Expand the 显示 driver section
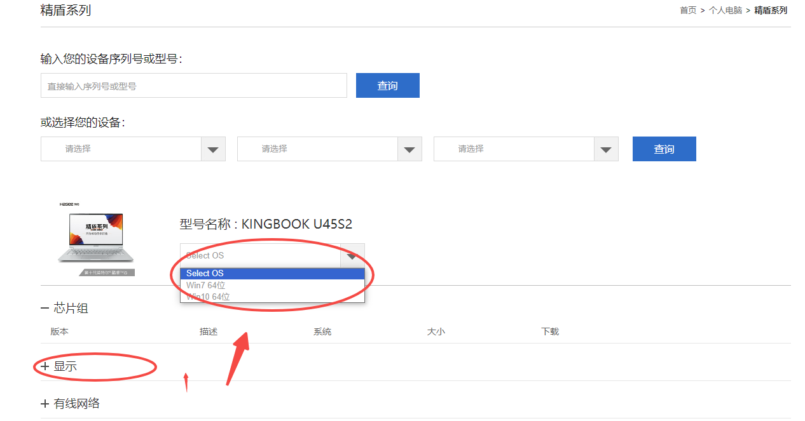This screenshot has height=421, width=805. click(45, 366)
